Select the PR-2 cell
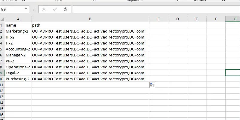Viewport: 240px width, 120px height. tap(18, 61)
